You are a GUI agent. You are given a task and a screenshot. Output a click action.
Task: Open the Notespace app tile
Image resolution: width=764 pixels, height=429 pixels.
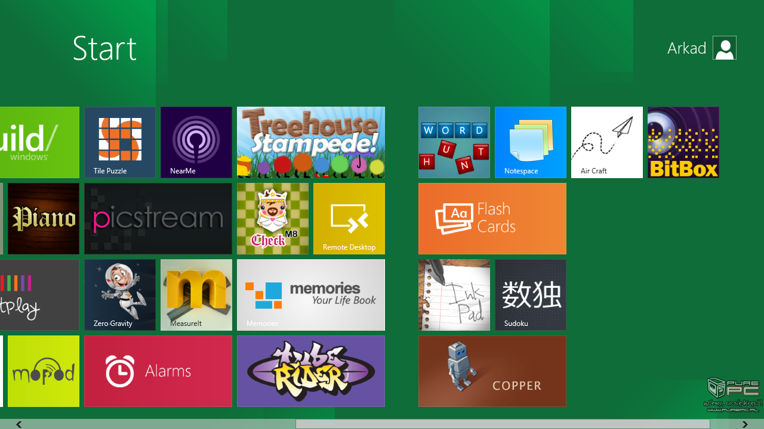[531, 142]
